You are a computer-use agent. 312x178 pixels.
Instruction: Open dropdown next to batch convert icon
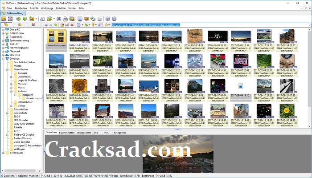[54, 19]
